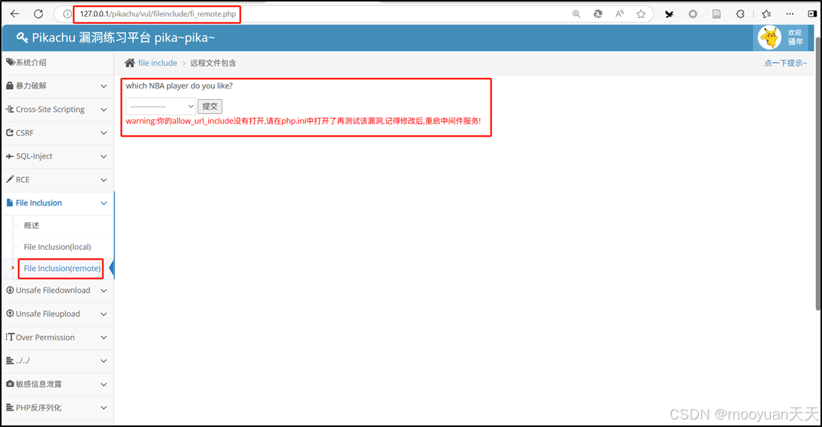The image size is (822, 427).
Task: Open File Inclusion(local) page
Action: click(x=57, y=247)
